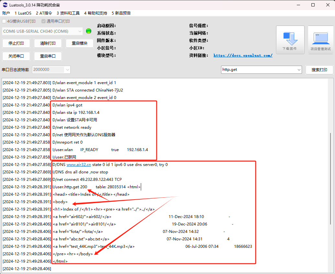The height and width of the screenshot is (274, 335).
Task: Open 项目管理测试 project management
Action: [x=320, y=40]
